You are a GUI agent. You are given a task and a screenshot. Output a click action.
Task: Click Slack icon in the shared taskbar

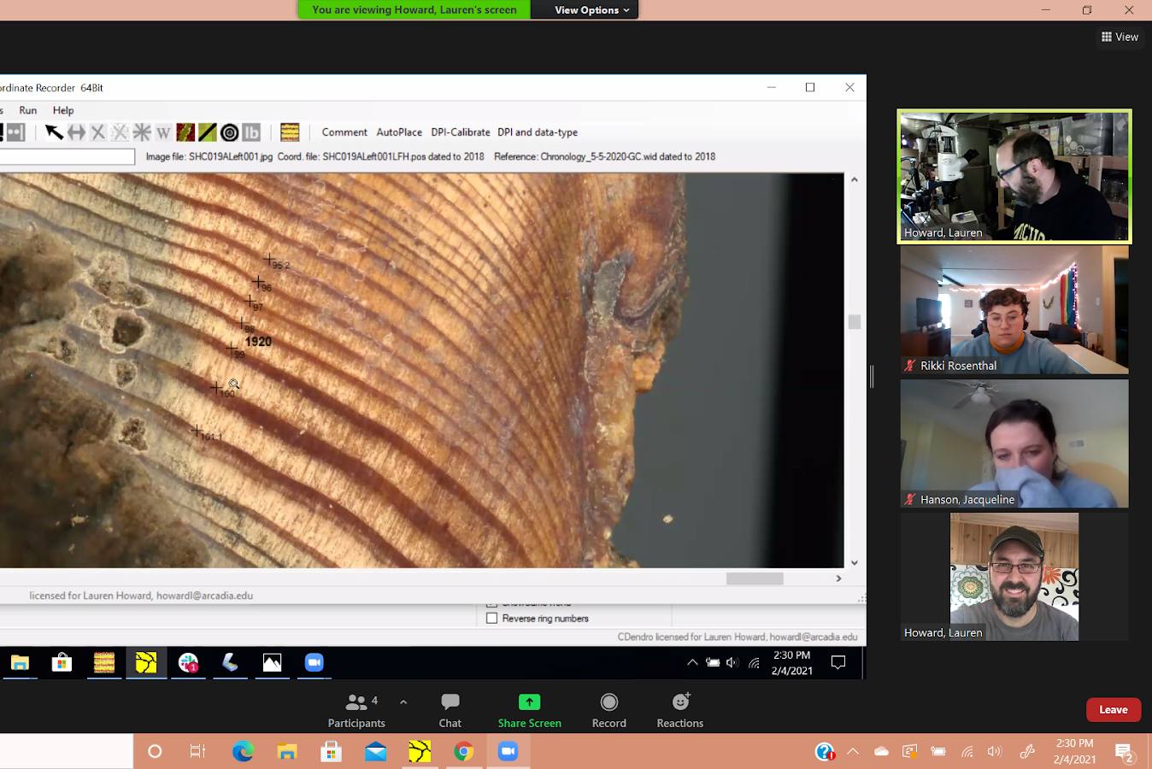pyautogui.click(x=188, y=662)
